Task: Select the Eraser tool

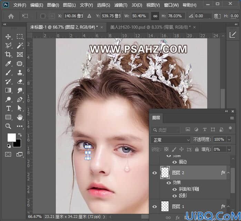Action: coord(20,81)
